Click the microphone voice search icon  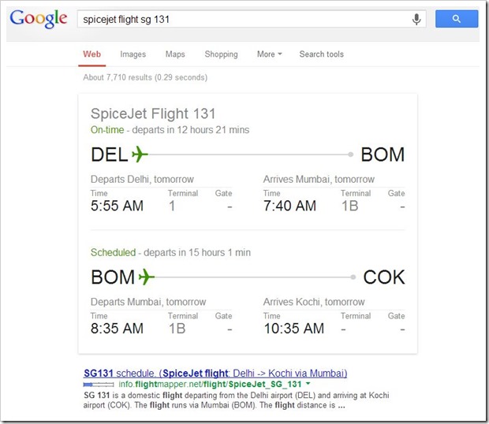[416, 19]
